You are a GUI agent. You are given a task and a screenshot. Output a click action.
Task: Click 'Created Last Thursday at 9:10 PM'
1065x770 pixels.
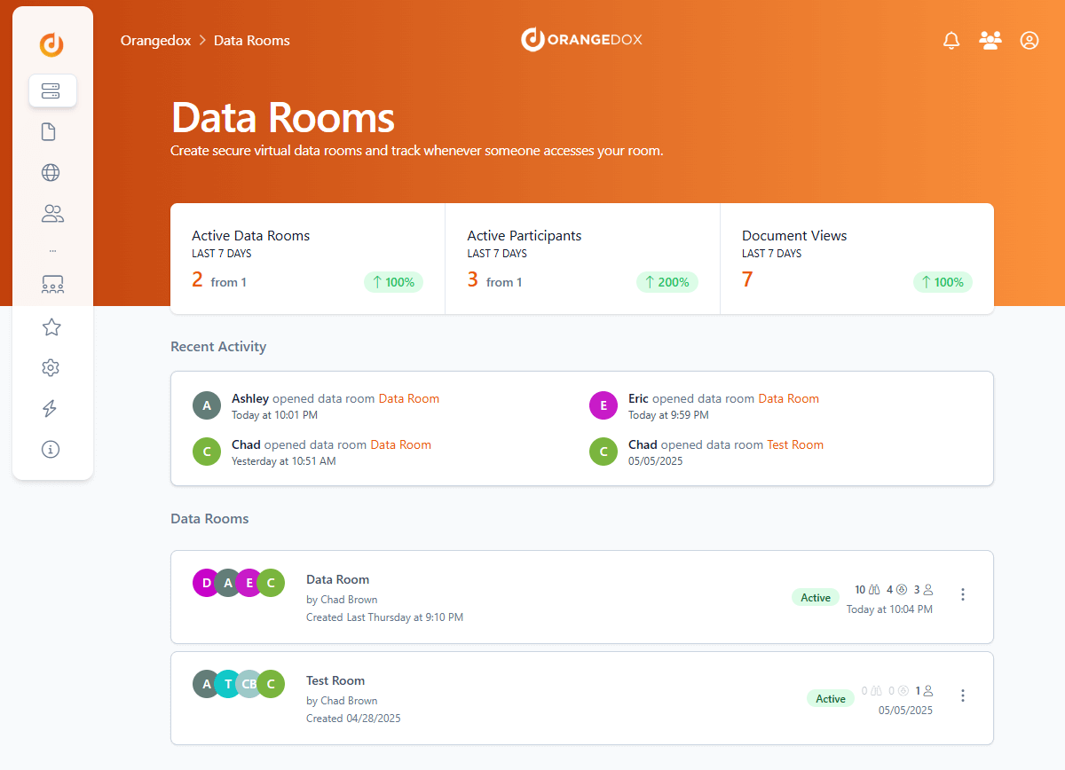[x=384, y=617]
